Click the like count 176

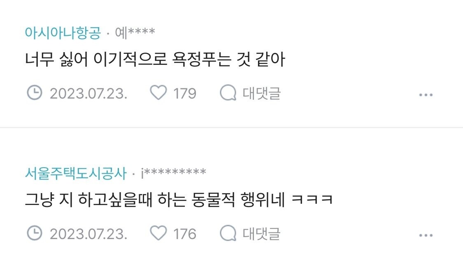(184, 234)
